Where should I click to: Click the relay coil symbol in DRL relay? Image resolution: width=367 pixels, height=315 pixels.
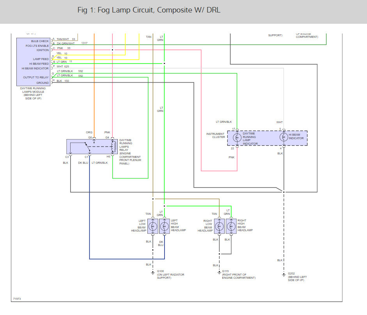pos(114,147)
